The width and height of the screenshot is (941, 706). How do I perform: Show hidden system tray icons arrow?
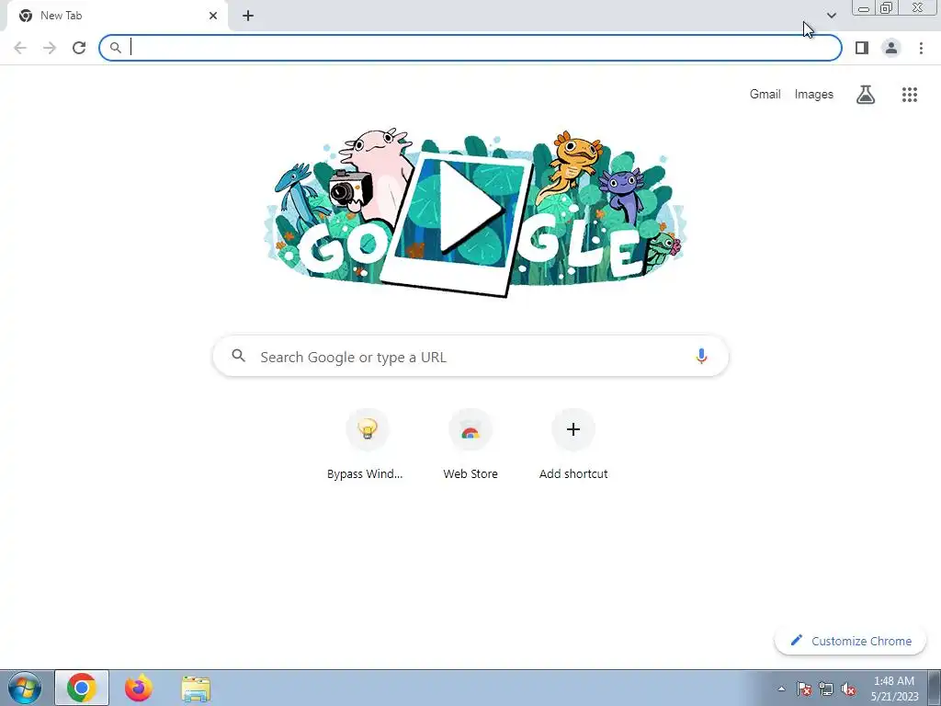pos(781,689)
